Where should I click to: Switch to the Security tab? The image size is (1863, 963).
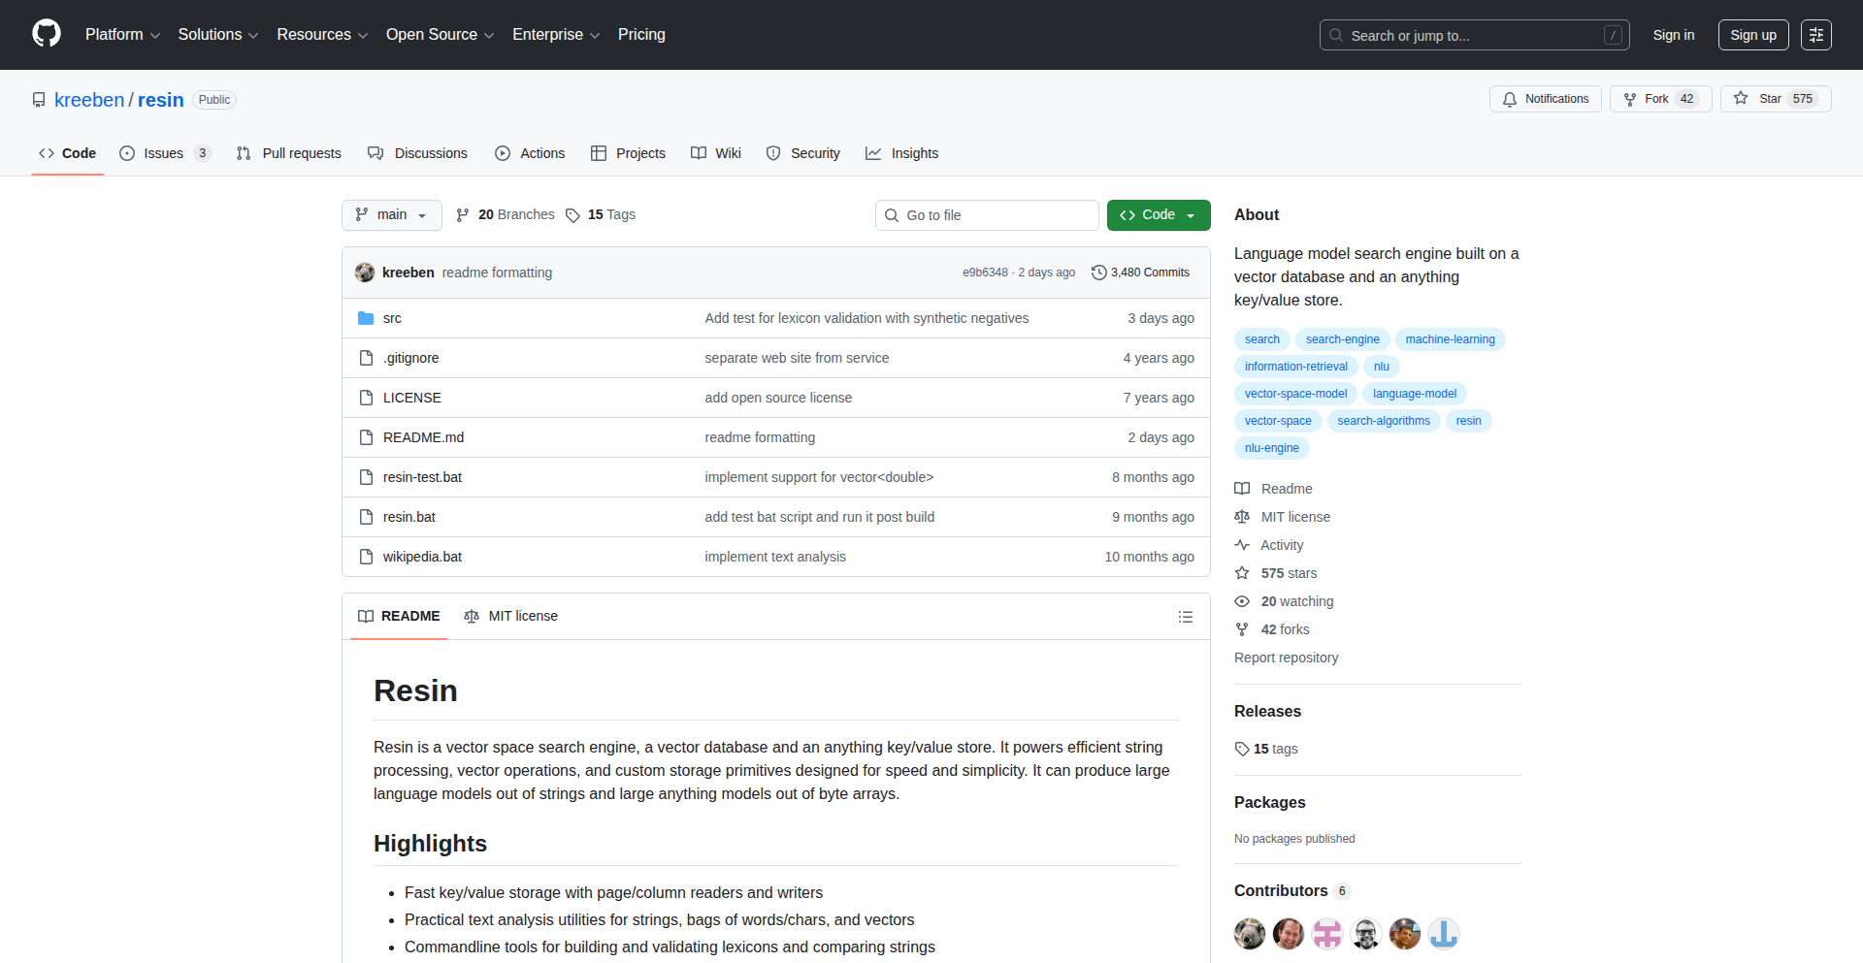[x=803, y=153]
